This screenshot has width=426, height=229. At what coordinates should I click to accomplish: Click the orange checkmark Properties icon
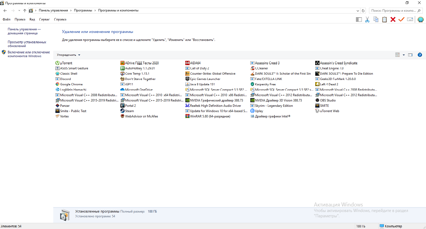pos(402,19)
